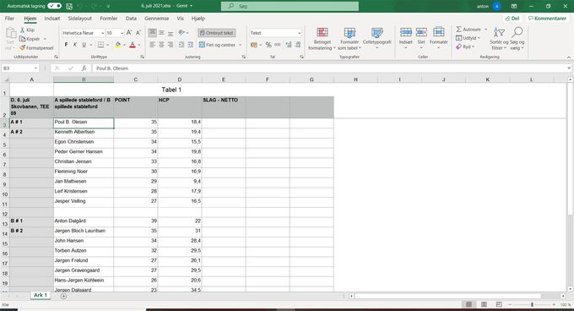Toggle bold F formatting
574x311 pixels.
[66, 45]
